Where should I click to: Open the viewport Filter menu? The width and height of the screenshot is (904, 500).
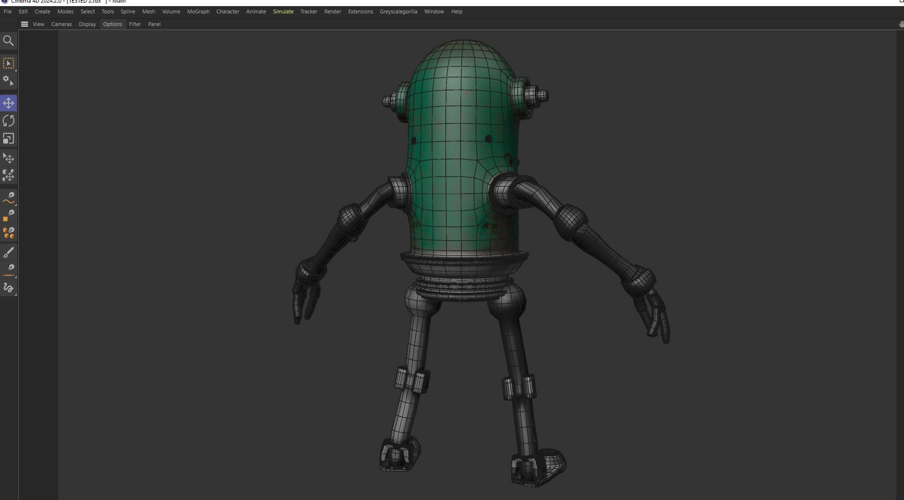click(135, 24)
